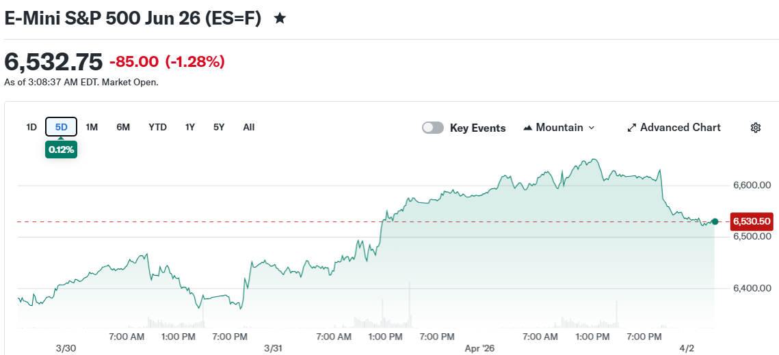Click the 6,530.50 red price label

[x=752, y=221]
